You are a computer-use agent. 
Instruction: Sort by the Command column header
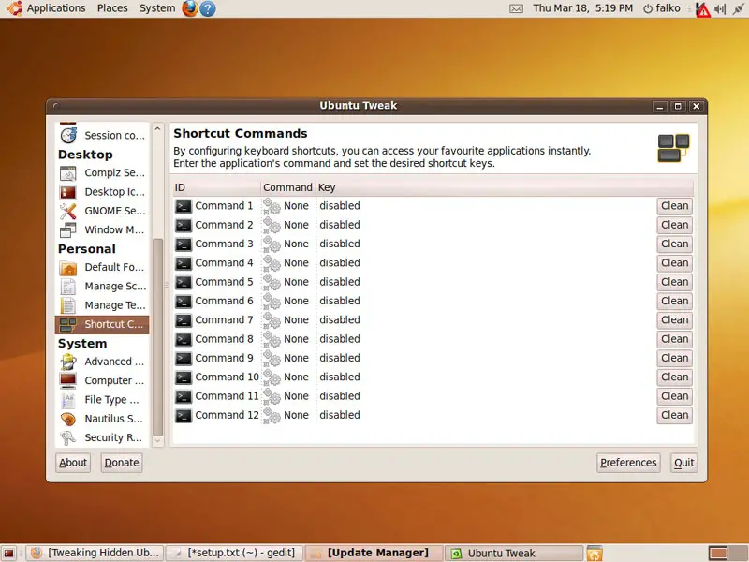[287, 187]
